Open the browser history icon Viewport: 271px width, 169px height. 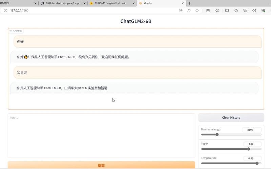point(254,10)
